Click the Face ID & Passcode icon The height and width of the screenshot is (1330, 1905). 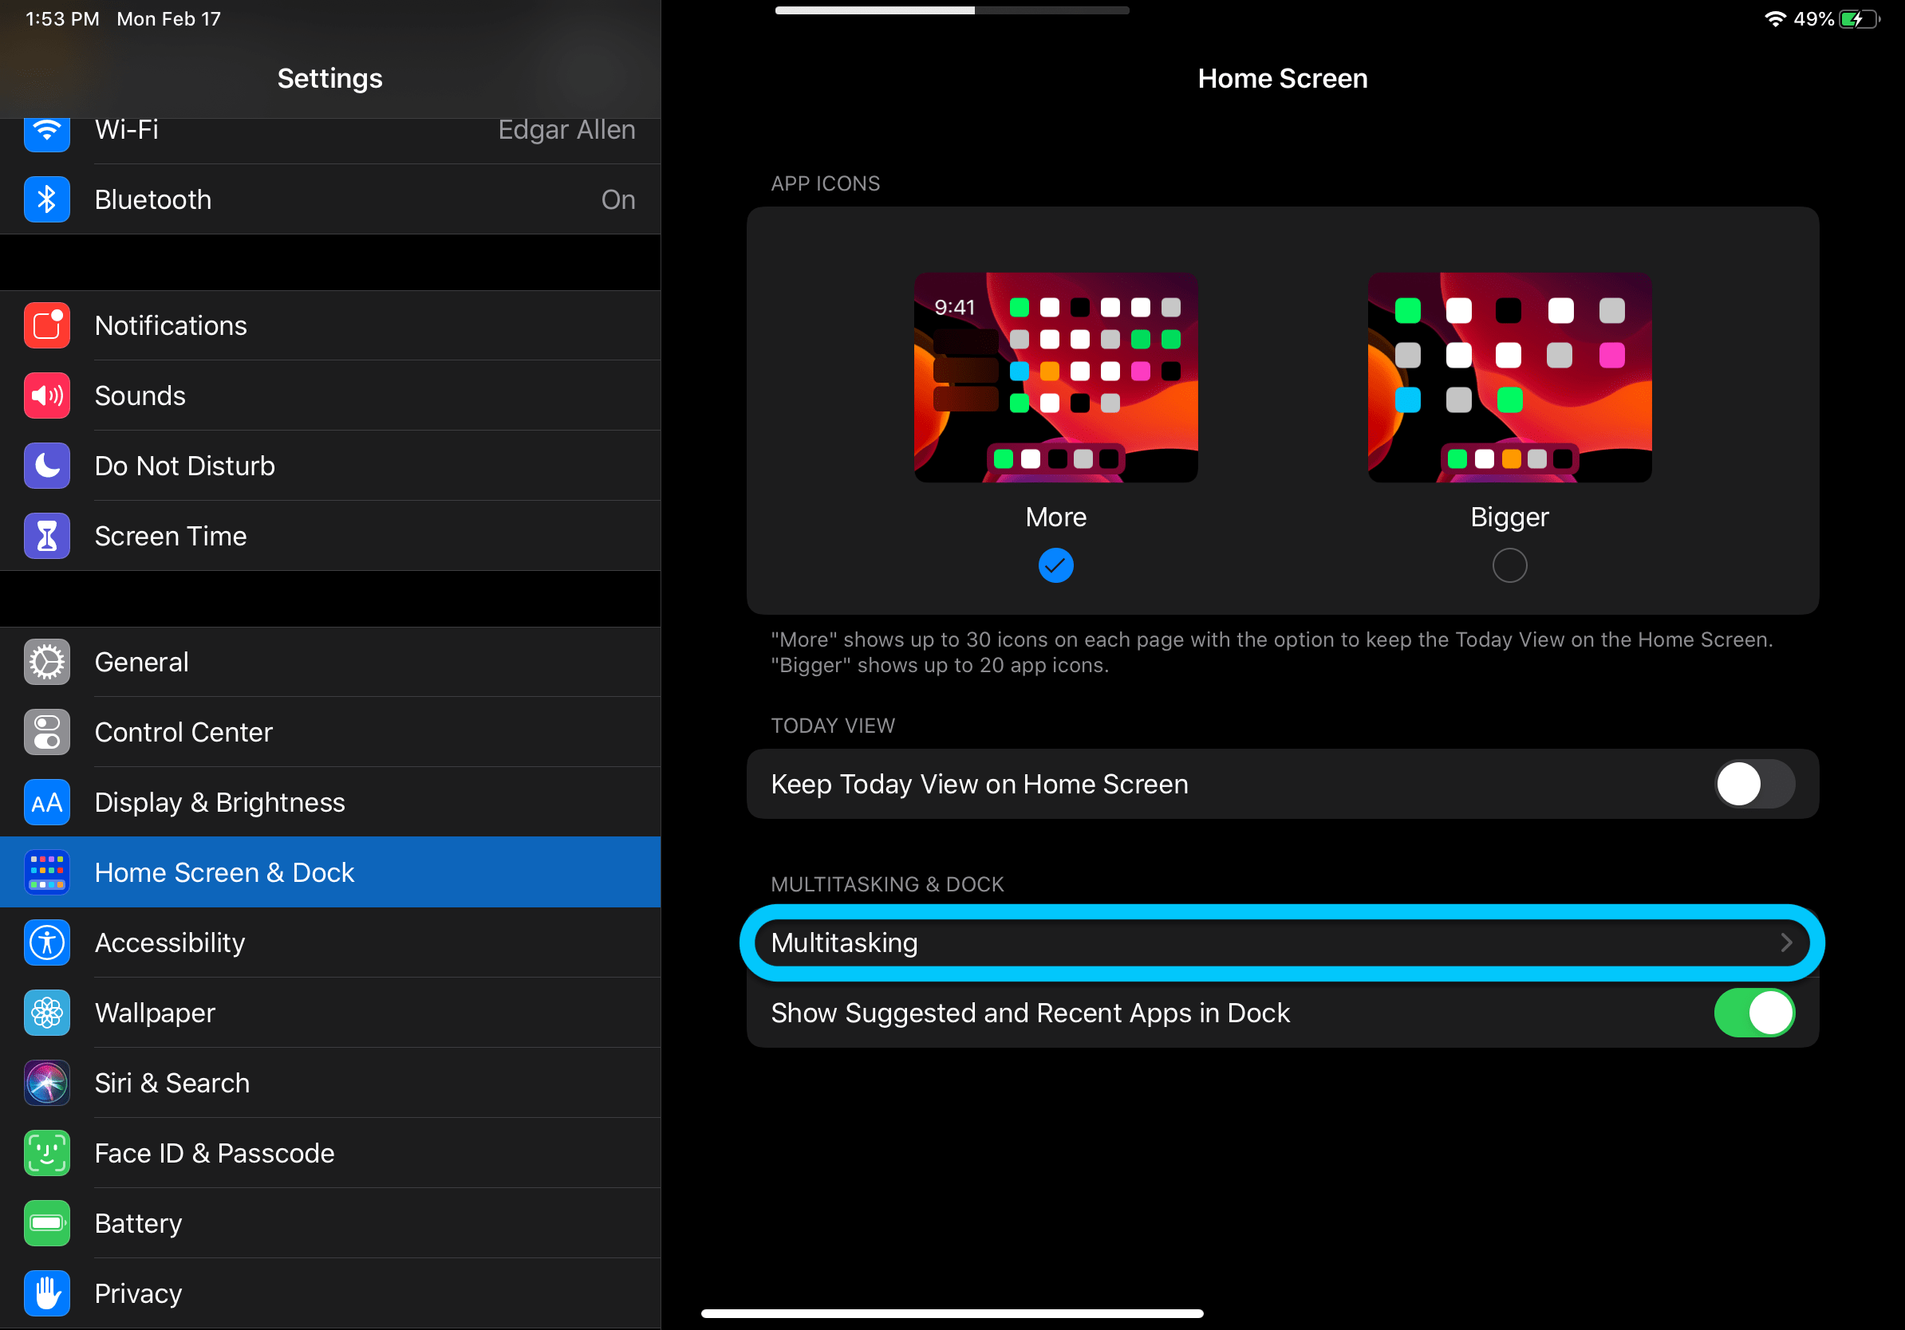(x=46, y=1152)
